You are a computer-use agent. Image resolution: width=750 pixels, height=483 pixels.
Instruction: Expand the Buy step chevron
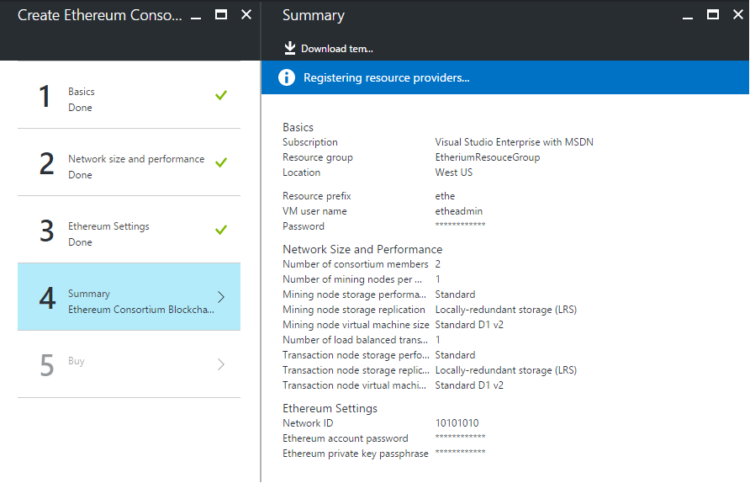tap(221, 364)
